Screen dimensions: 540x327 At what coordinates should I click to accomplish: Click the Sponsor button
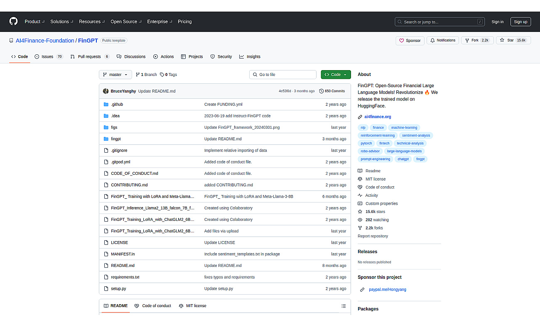410,41
